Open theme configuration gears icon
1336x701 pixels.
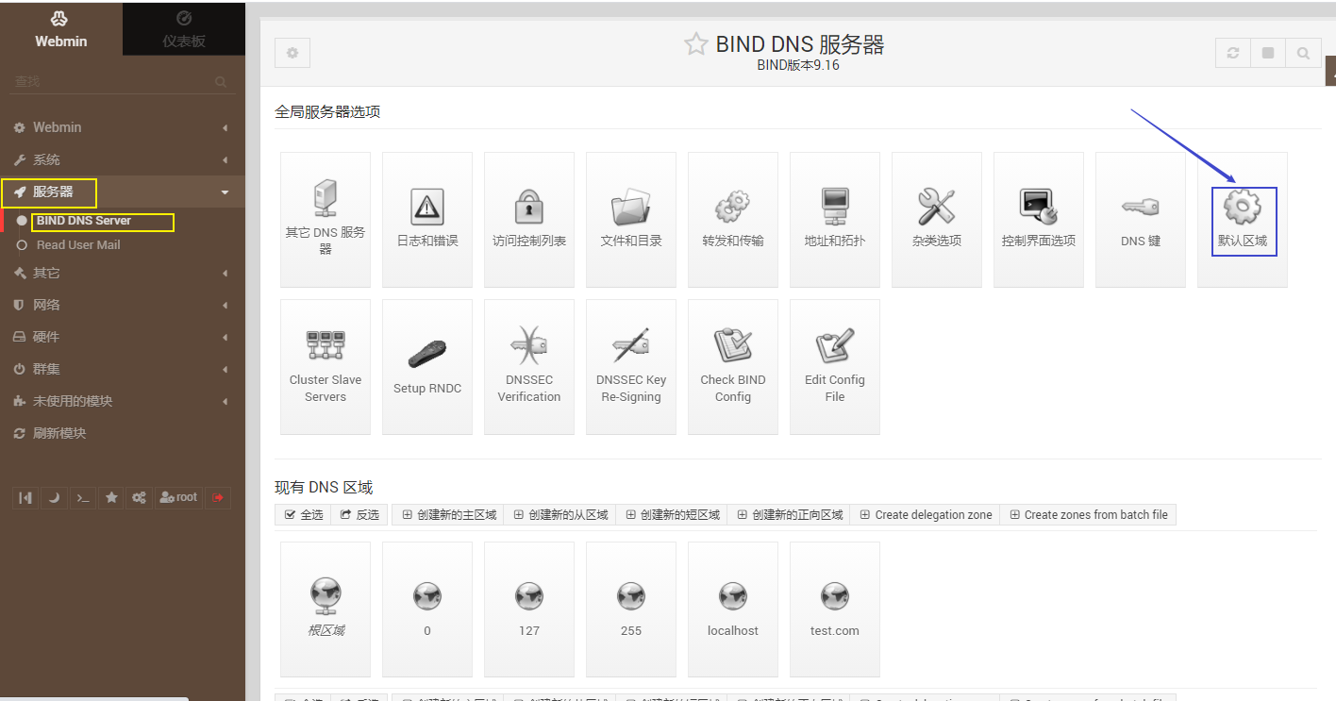tap(140, 497)
